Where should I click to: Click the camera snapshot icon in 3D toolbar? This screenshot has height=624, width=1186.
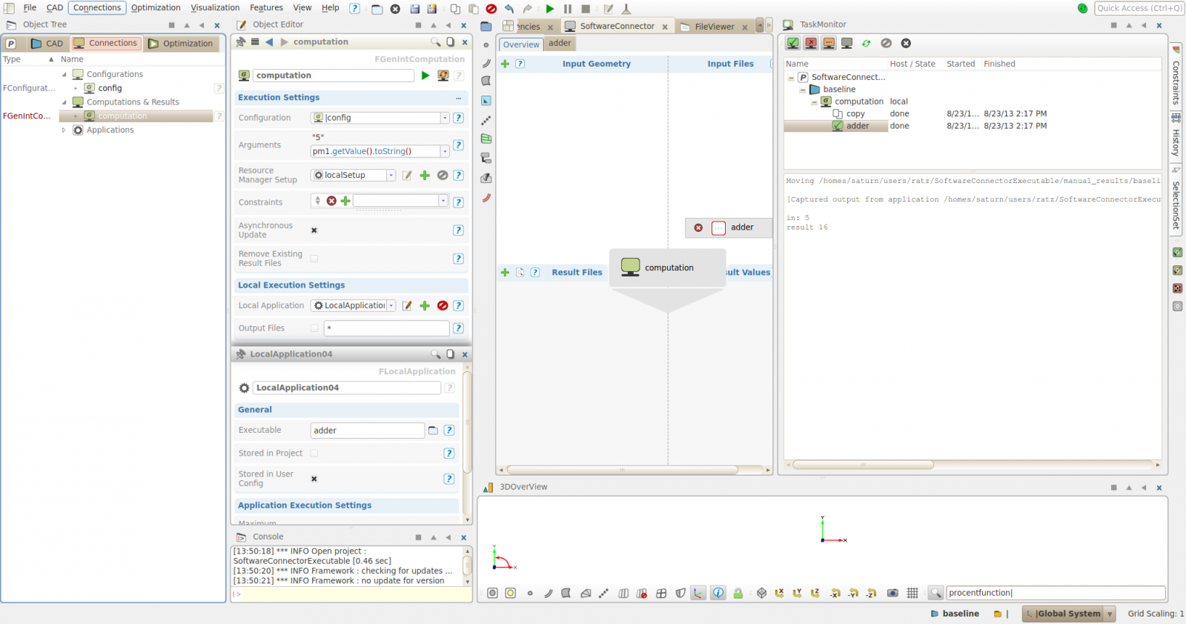pyautogui.click(x=893, y=593)
